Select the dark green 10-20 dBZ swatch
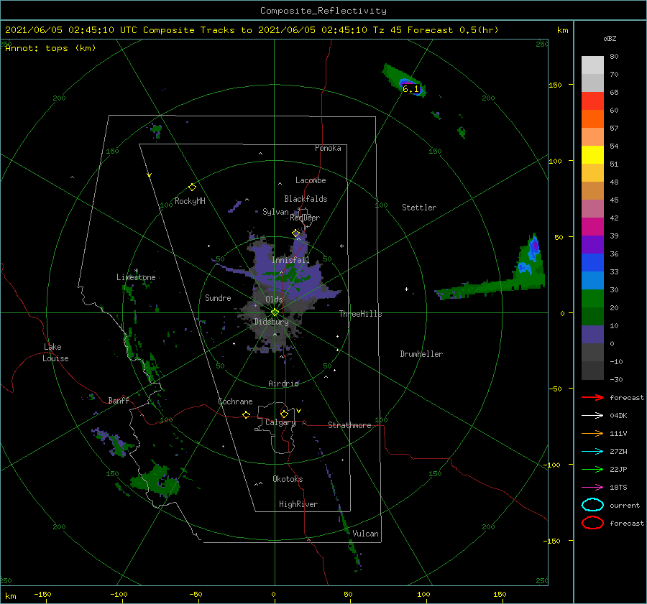The width and height of the screenshot is (647, 604). [x=592, y=317]
